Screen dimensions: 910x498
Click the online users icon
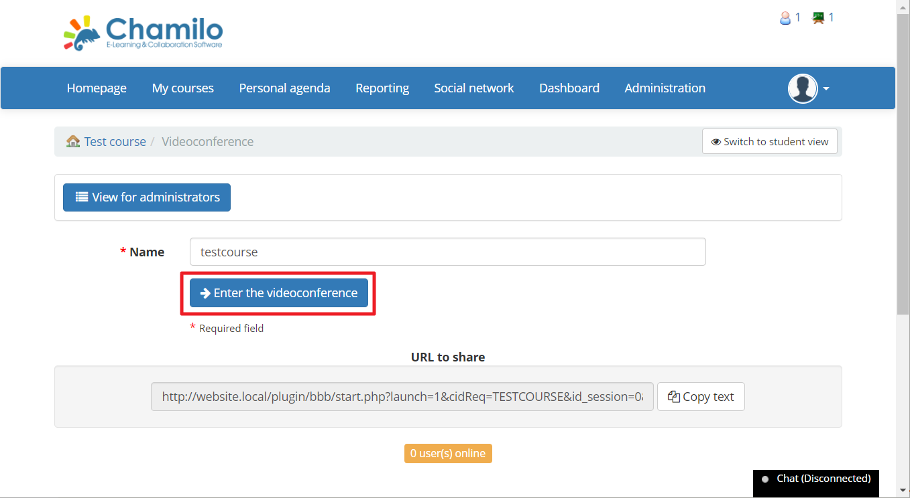point(785,18)
